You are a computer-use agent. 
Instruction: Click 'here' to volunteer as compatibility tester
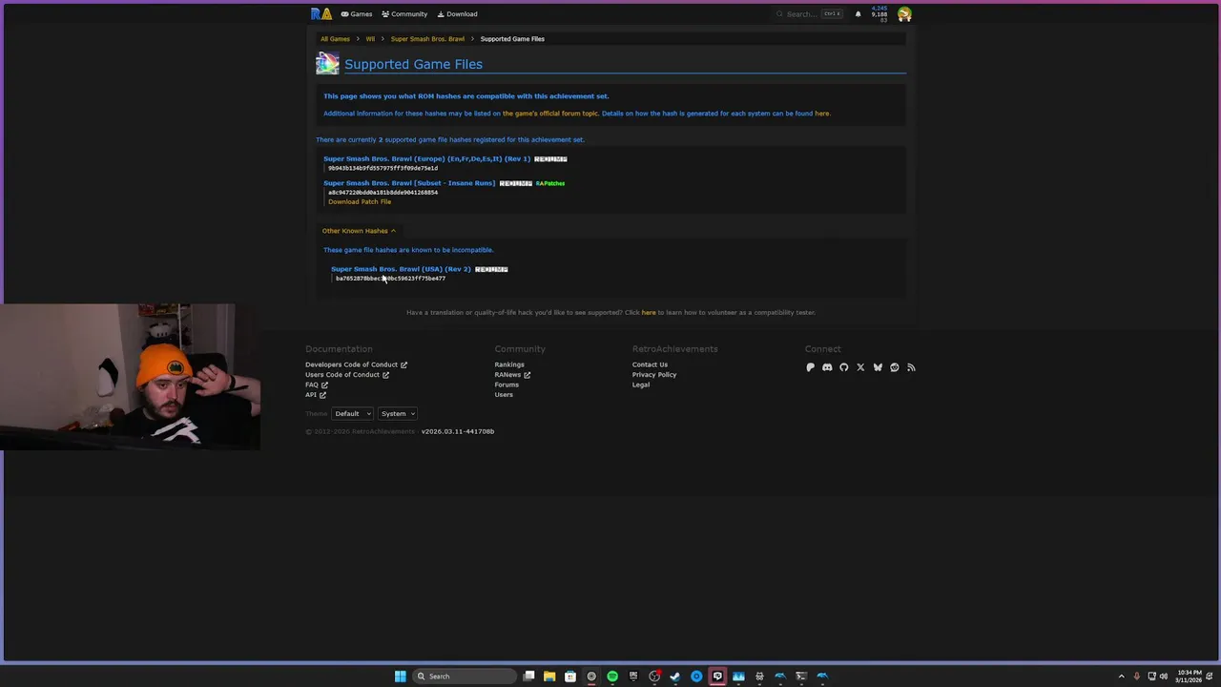649,312
